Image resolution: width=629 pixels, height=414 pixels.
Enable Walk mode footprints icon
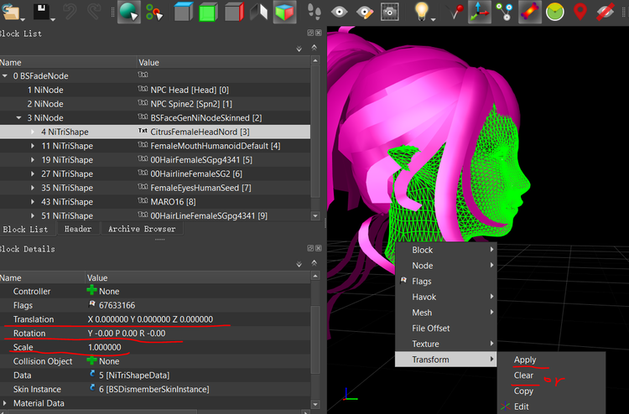click(314, 12)
